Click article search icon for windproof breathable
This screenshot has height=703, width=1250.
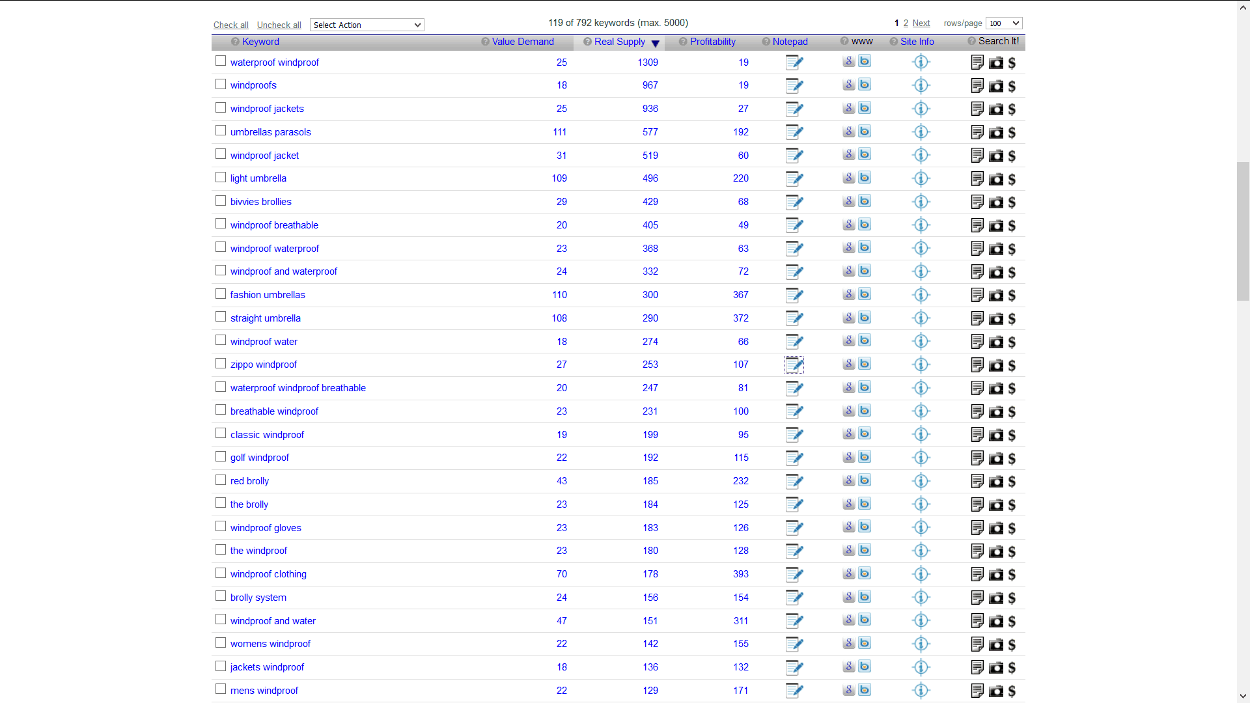point(977,225)
